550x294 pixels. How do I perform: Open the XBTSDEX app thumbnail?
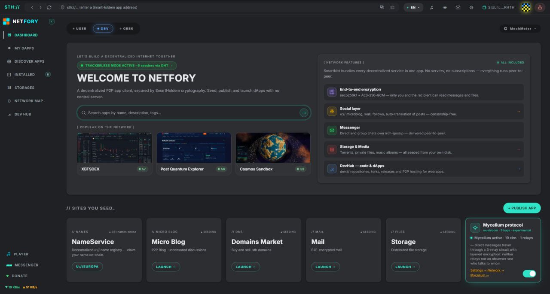pyautogui.click(x=114, y=148)
